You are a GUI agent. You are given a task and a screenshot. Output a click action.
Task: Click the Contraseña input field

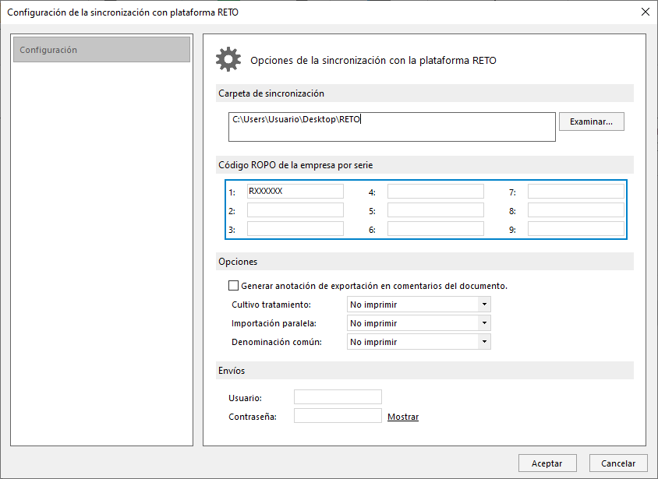338,416
